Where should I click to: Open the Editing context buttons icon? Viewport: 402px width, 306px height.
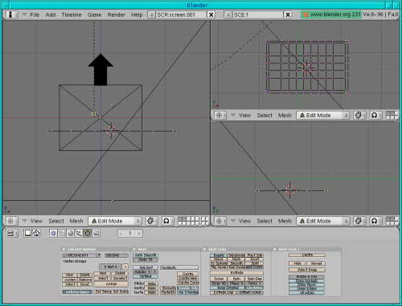click(x=88, y=234)
